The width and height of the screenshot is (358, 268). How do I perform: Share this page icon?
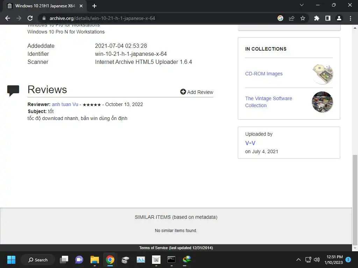[x=292, y=18]
